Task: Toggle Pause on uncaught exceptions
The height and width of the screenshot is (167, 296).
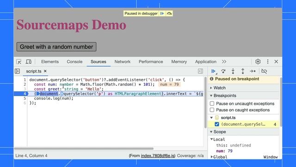Action: coord(212,103)
